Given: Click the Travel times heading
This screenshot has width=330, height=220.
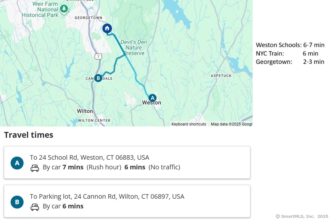Looking at the screenshot, I should click(x=29, y=135).
